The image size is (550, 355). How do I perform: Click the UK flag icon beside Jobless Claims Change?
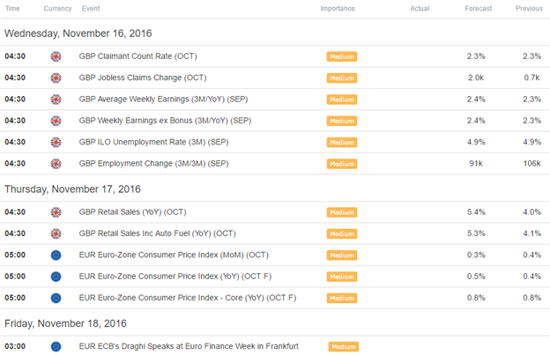click(56, 78)
